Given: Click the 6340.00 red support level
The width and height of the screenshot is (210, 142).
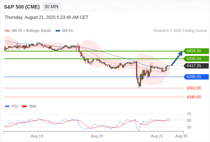Looking at the screenshot, I should coord(194,97).
